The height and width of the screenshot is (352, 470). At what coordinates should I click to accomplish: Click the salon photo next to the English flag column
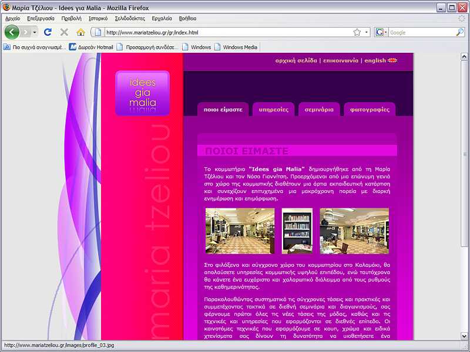pyautogui.click(x=354, y=231)
